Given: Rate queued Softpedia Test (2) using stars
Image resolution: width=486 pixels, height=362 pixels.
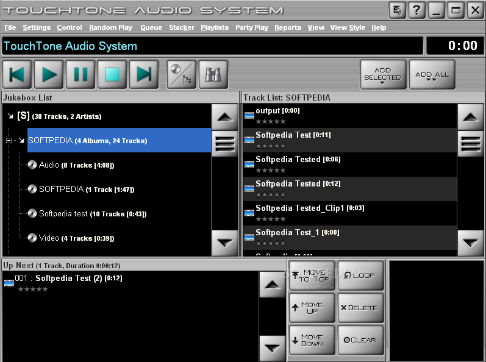Looking at the screenshot, I should pyautogui.click(x=33, y=289).
